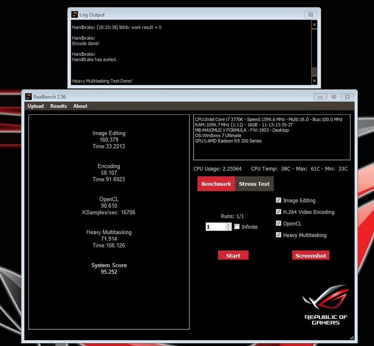Click 'HandBrake has exited.' log line
The width and height of the screenshot is (374, 346).
95,60
